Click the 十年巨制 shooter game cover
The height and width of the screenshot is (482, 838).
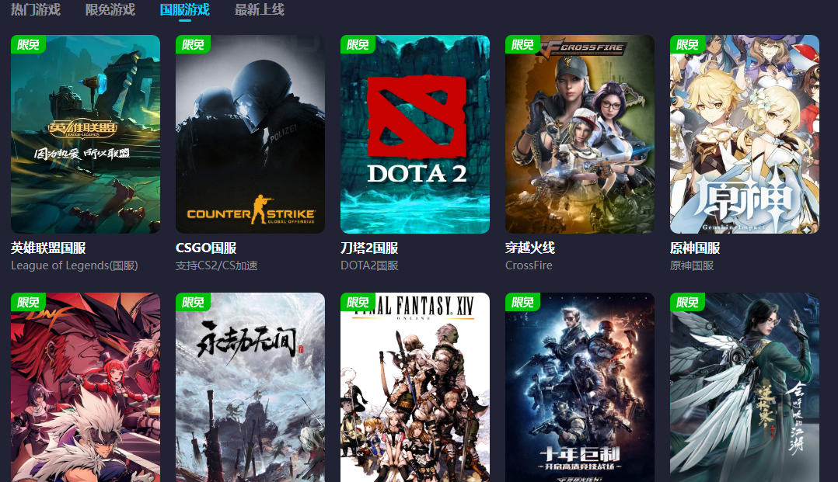580,387
